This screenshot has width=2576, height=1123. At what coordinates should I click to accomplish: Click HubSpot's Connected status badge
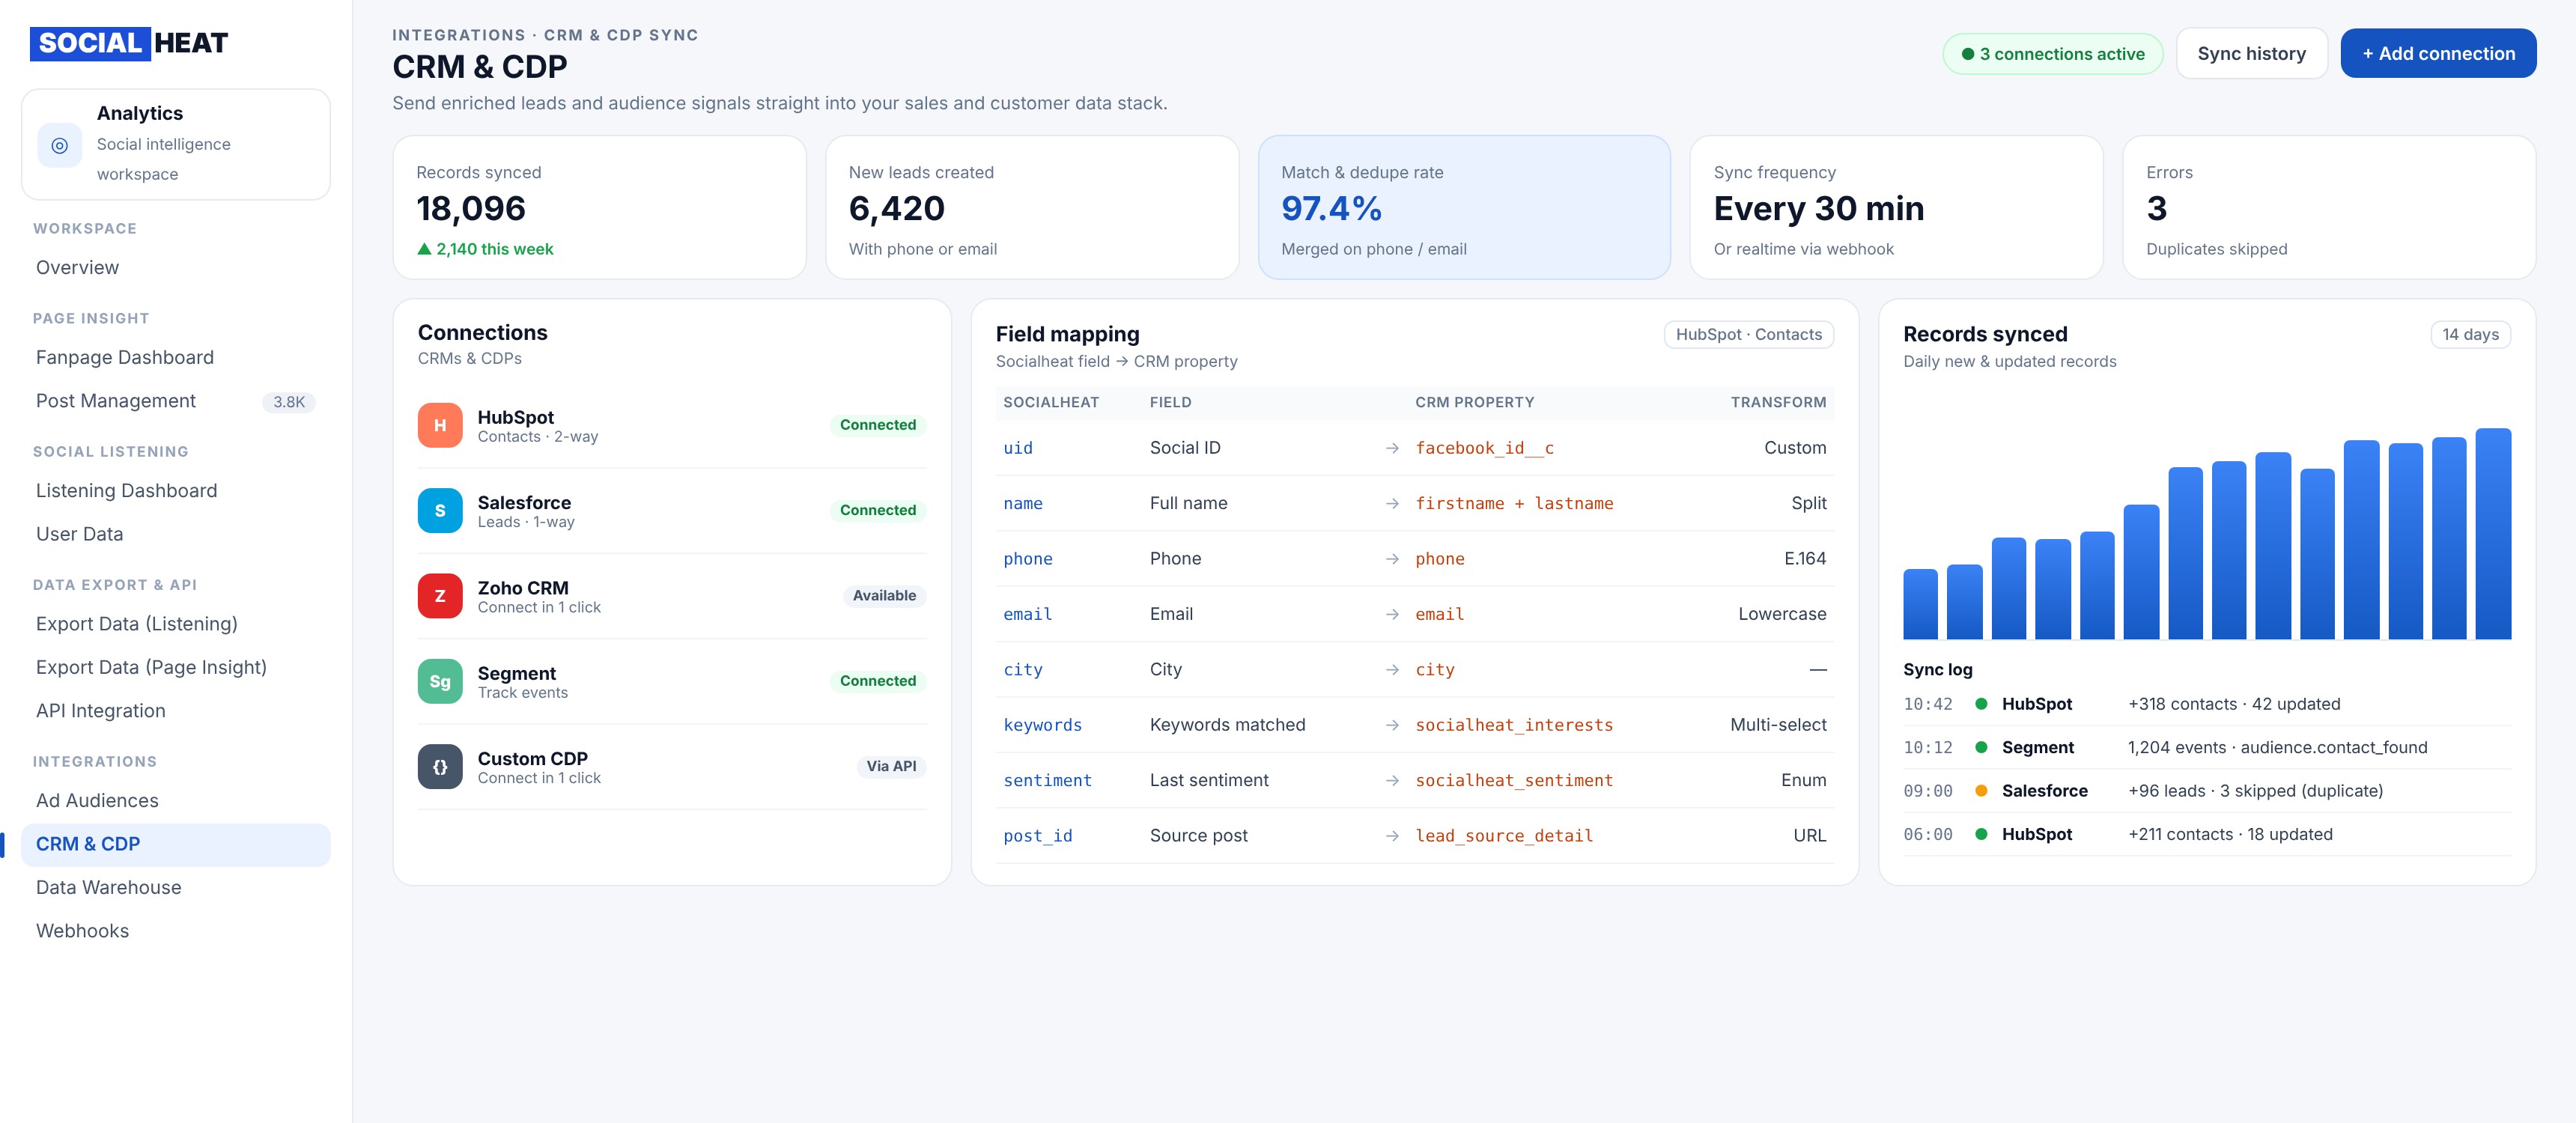877,425
